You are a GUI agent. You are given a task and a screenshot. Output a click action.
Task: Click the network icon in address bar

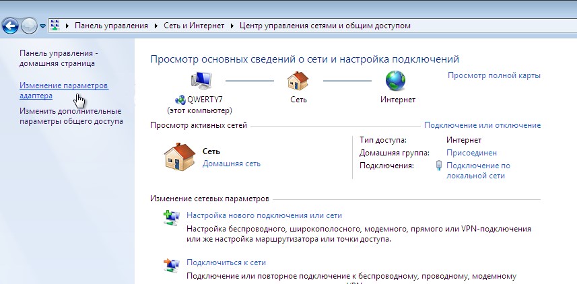coord(55,26)
